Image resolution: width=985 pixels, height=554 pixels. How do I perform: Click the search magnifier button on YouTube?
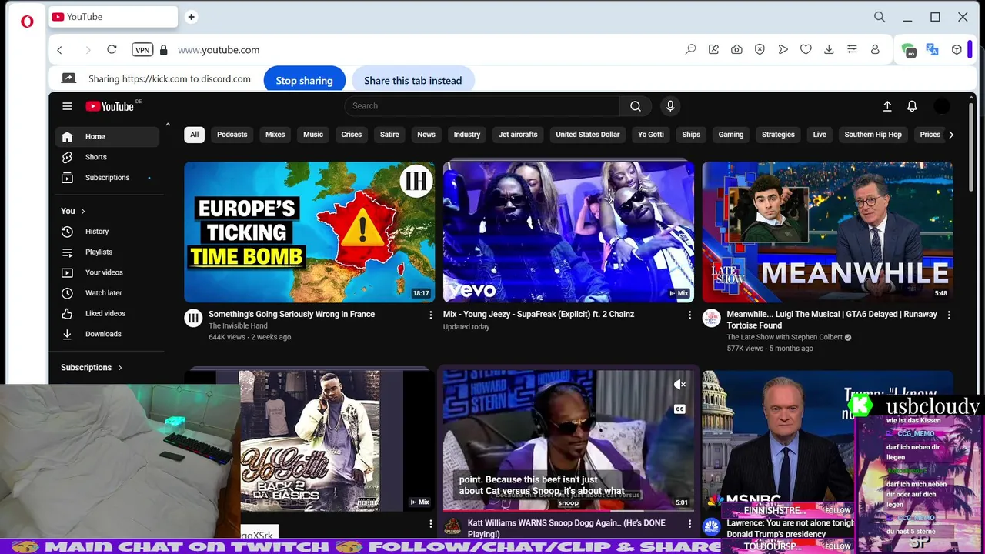click(636, 106)
